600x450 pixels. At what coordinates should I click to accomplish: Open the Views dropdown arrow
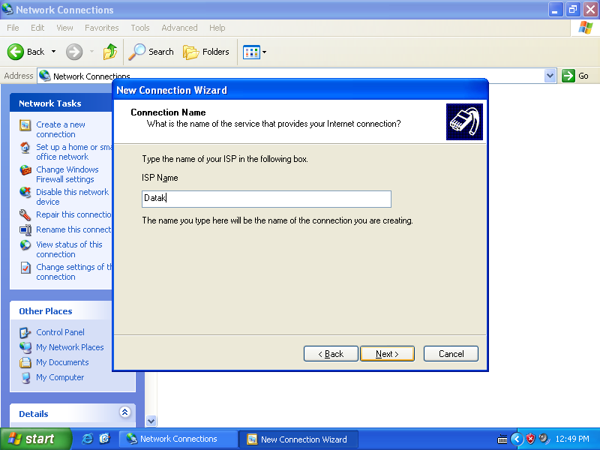[264, 52]
